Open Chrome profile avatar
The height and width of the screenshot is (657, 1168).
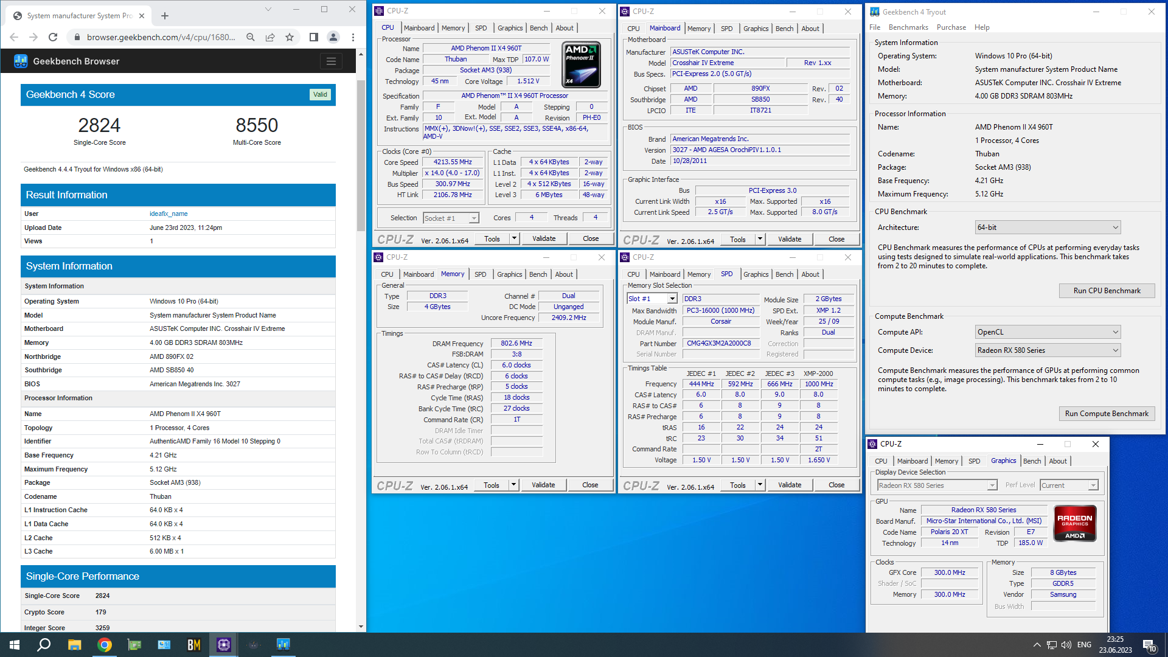[333, 37]
